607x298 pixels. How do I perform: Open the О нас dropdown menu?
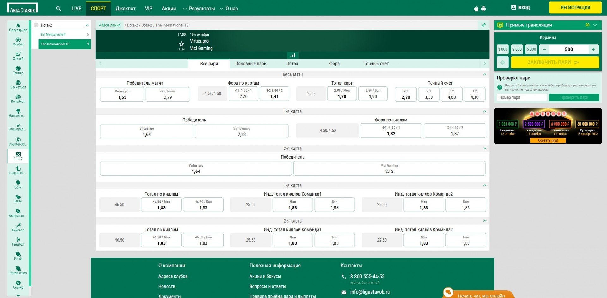(229, 9)
